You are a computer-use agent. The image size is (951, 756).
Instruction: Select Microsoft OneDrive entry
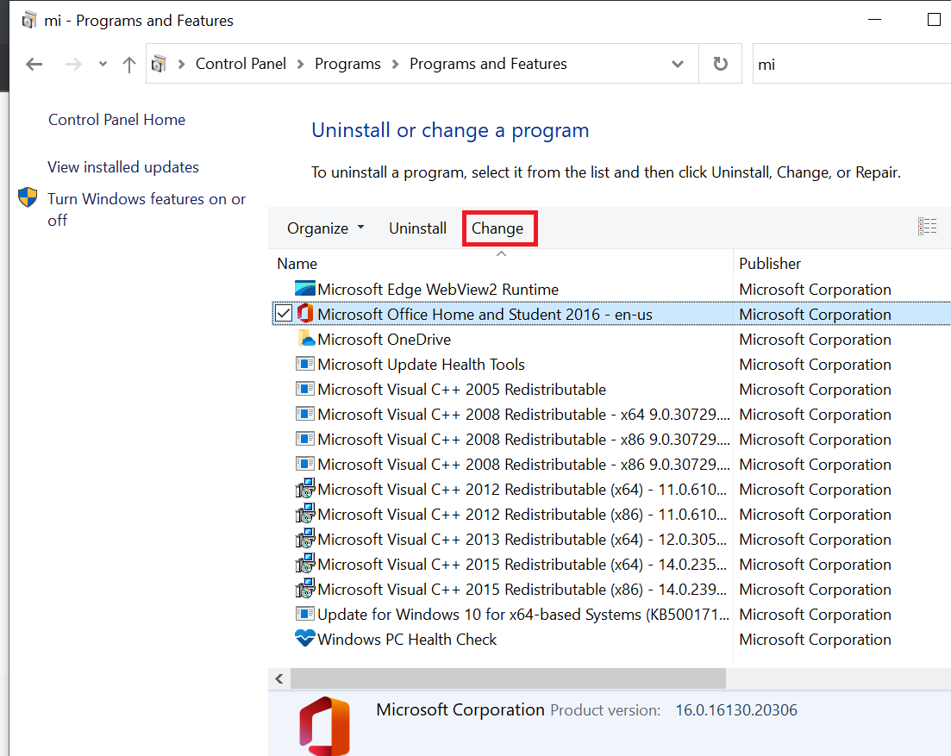click(x=384, y=339)
